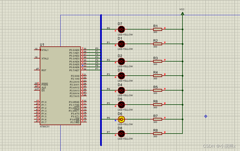Click XTAL1 pin label on U1
The width and height of the screenshot is (240, 151).
45,50
